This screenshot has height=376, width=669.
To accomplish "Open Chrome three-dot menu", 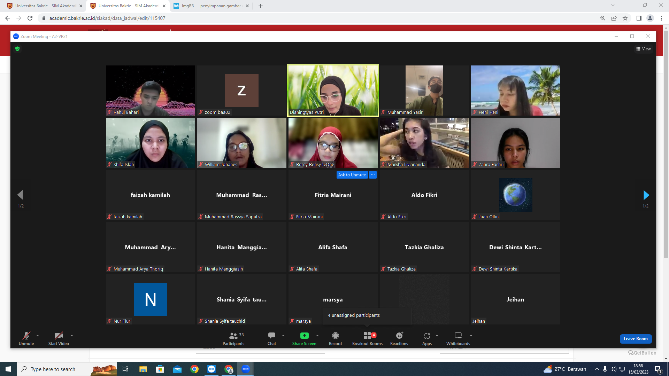I will pos(661,18).
